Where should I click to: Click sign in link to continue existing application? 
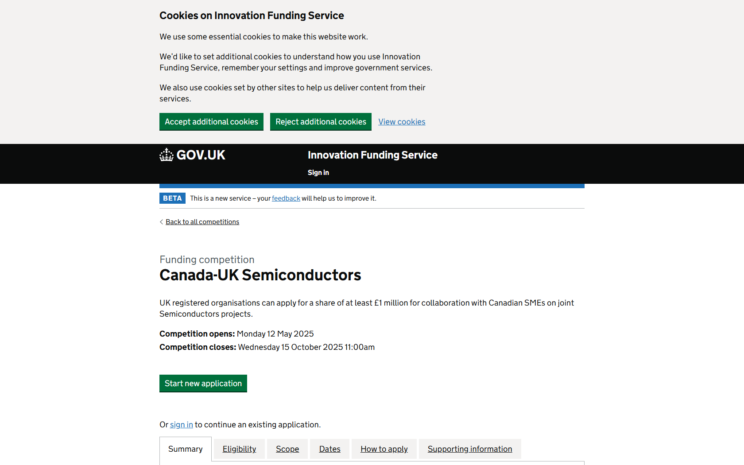tap(181, 425)
